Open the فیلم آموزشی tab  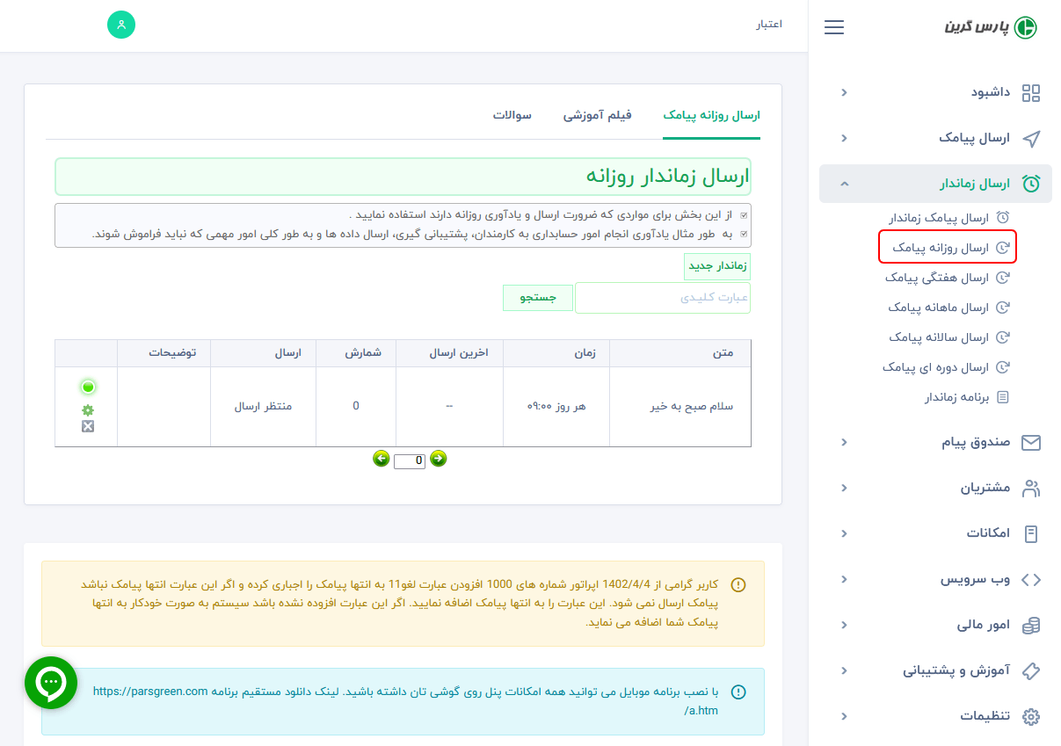point(599,114)
